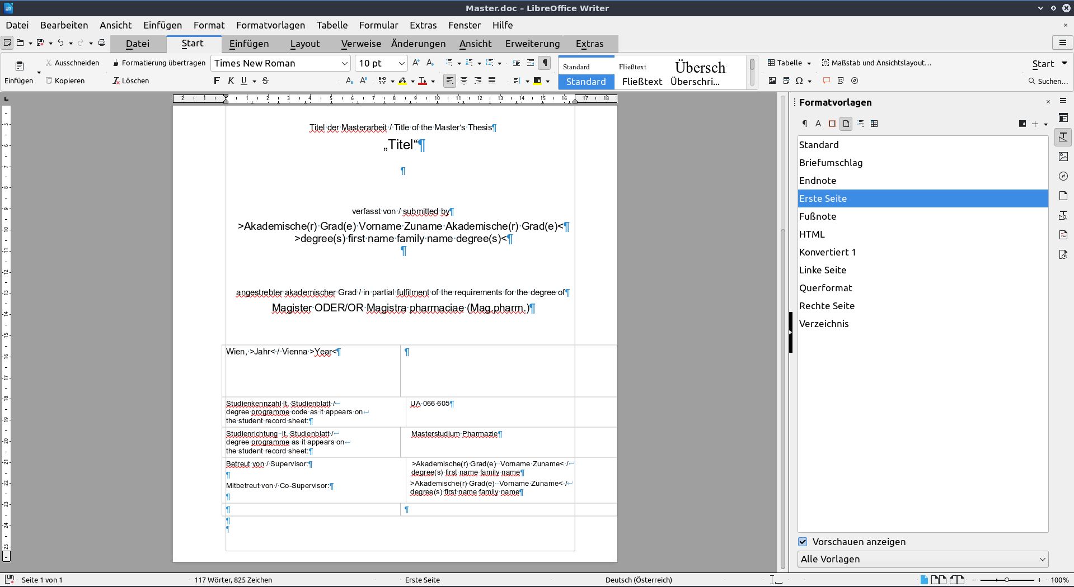Toggle align left paragraph button

[x=450, y=81]
